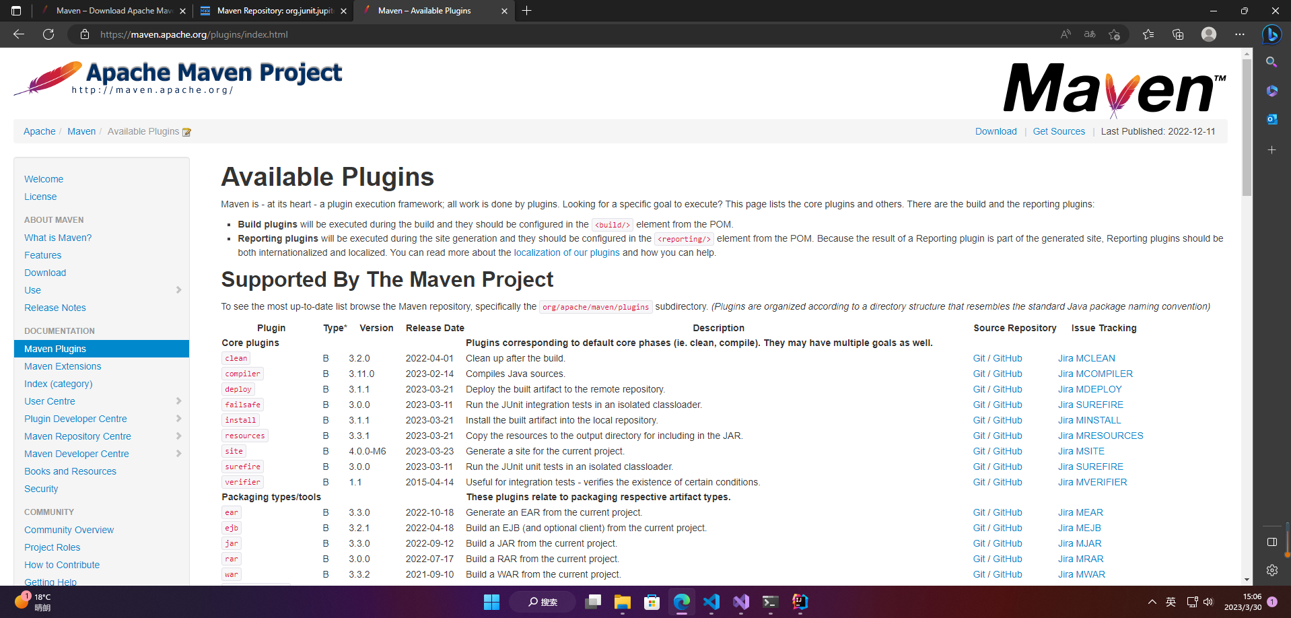The image size is (1291, 618).
Task: Expand the Maven Developer Centre submenu
Action: coord(178,454)
